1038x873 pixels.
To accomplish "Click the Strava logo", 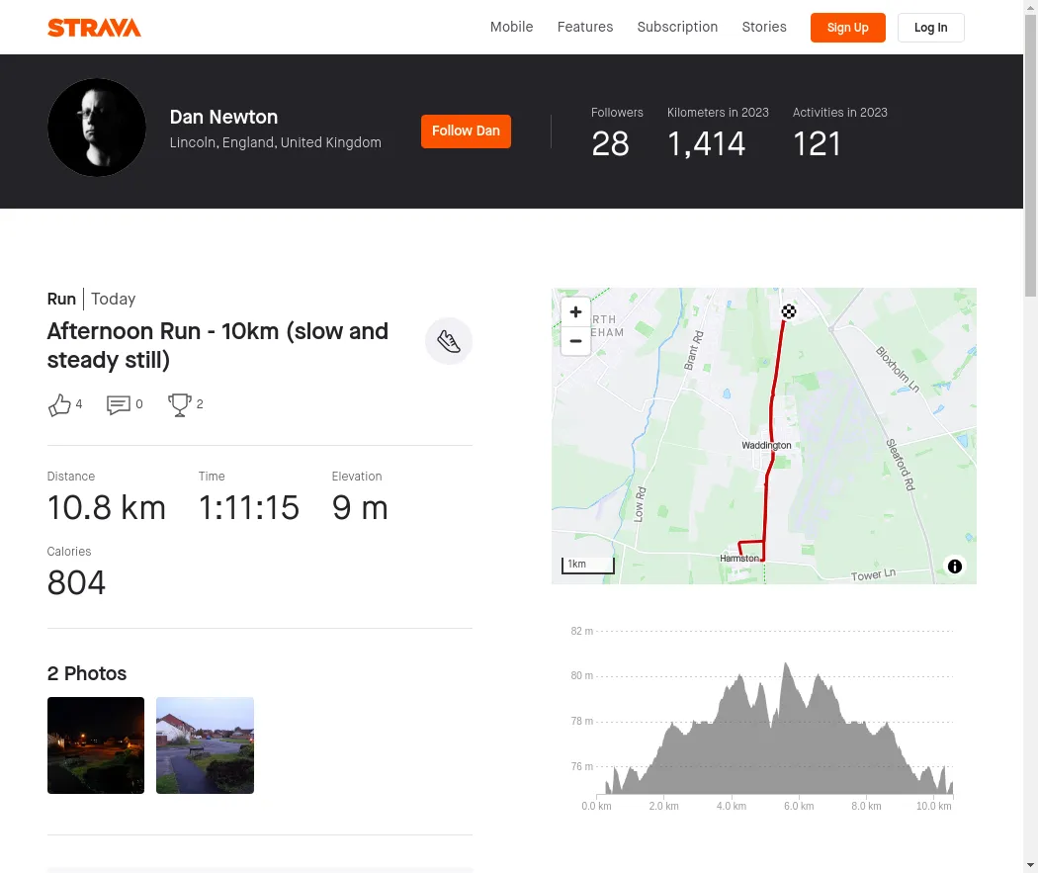I will click(94, 28).
